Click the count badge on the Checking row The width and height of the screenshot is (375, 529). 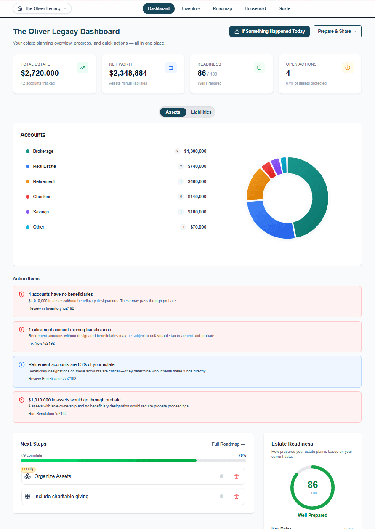(x=181, y=197)
